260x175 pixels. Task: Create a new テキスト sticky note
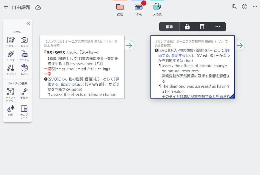(x=11, y=42)
